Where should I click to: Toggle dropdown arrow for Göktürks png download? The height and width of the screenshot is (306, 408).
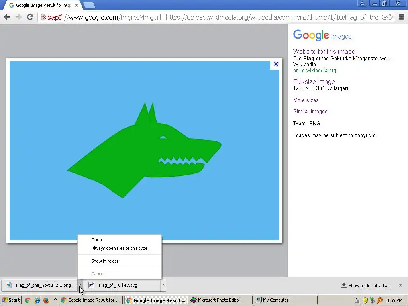tap(80, 285)
